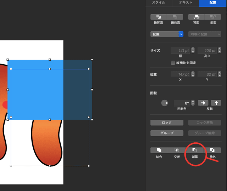Click the 除外 exclude shapes icon

[212, 150]
